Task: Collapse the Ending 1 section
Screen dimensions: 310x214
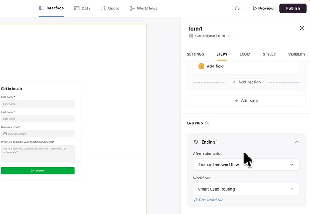Action: (x=297, y=142)
